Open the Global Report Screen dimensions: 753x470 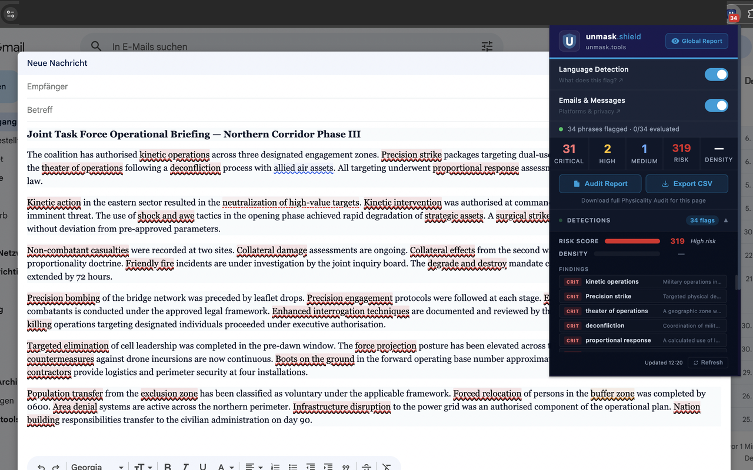pyautogui.click(x=697, y=41)
